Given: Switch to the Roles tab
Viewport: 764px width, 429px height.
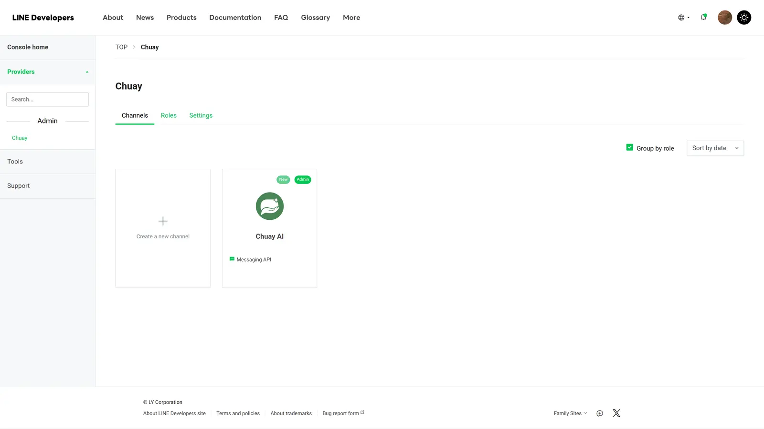Looking at the screenshot, I should point(169,115).
